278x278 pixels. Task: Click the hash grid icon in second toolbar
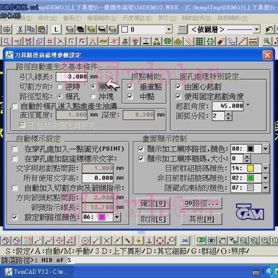[x=50, y=41]
